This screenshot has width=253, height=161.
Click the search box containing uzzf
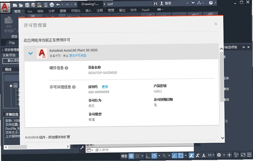point(129,4)
